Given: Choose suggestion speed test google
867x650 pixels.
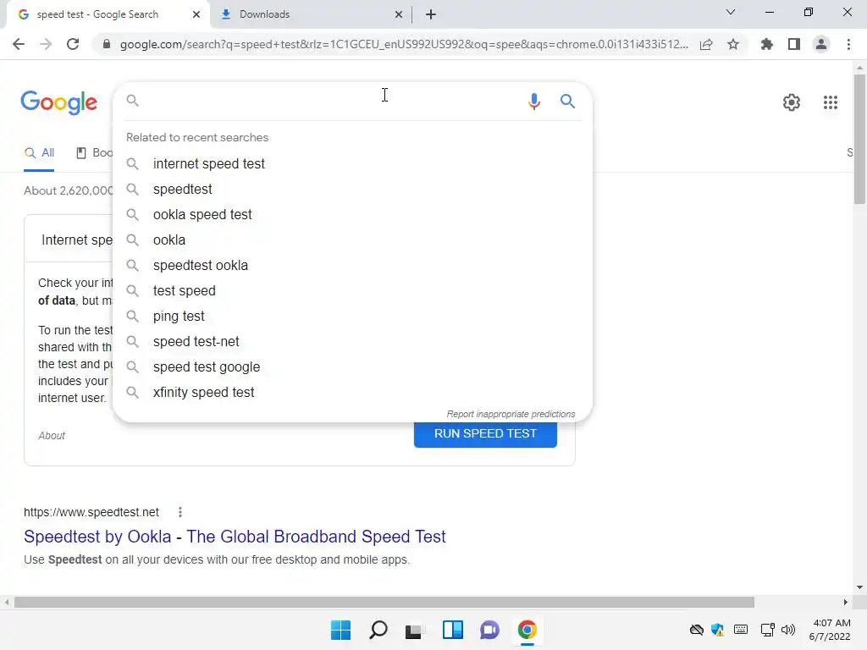Looking at the screenshot, I should click(352, 367).
